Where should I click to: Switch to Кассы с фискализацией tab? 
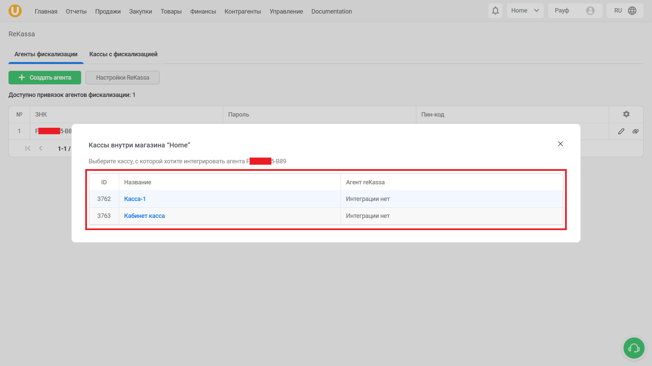coord(123,54)
